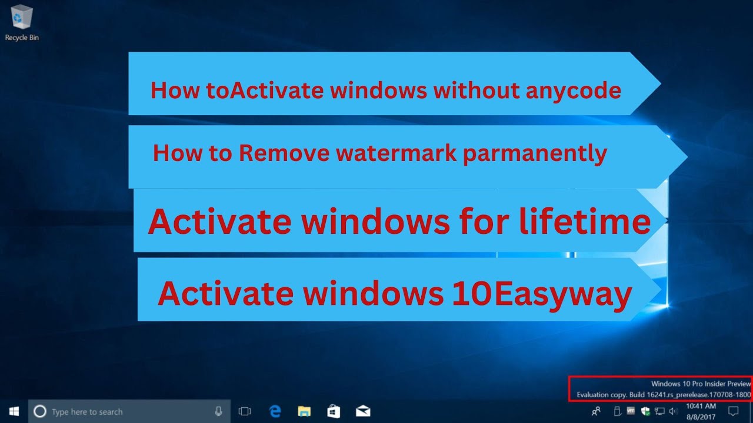Viewport: 753px width, 423px height.
Task: Open File Explorer from the taskbar
Action: pos(304,411)
